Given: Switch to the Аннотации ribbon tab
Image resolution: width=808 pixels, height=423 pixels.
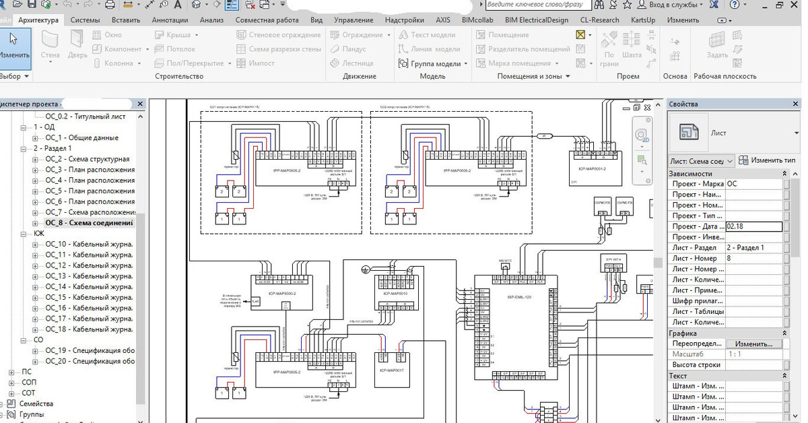Looking at the screenshot, I should (170, 20).
